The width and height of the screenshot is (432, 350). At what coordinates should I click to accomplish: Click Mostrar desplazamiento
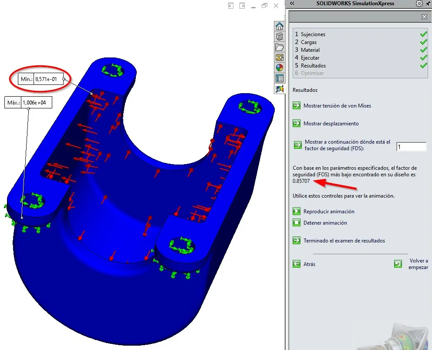point(326,123)
